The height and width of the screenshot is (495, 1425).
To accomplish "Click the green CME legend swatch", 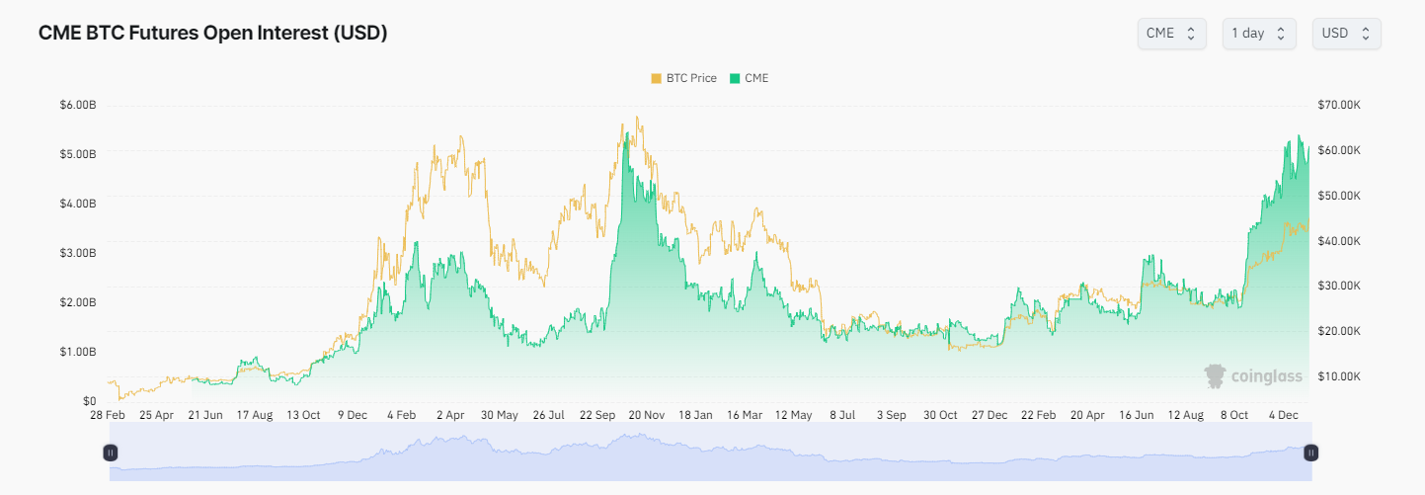I will [x=735, y=78].
